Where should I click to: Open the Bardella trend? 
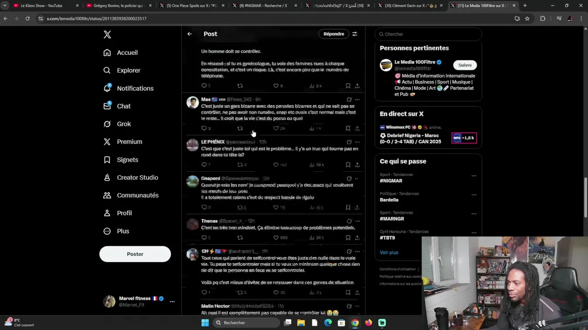tap(389, 200)
